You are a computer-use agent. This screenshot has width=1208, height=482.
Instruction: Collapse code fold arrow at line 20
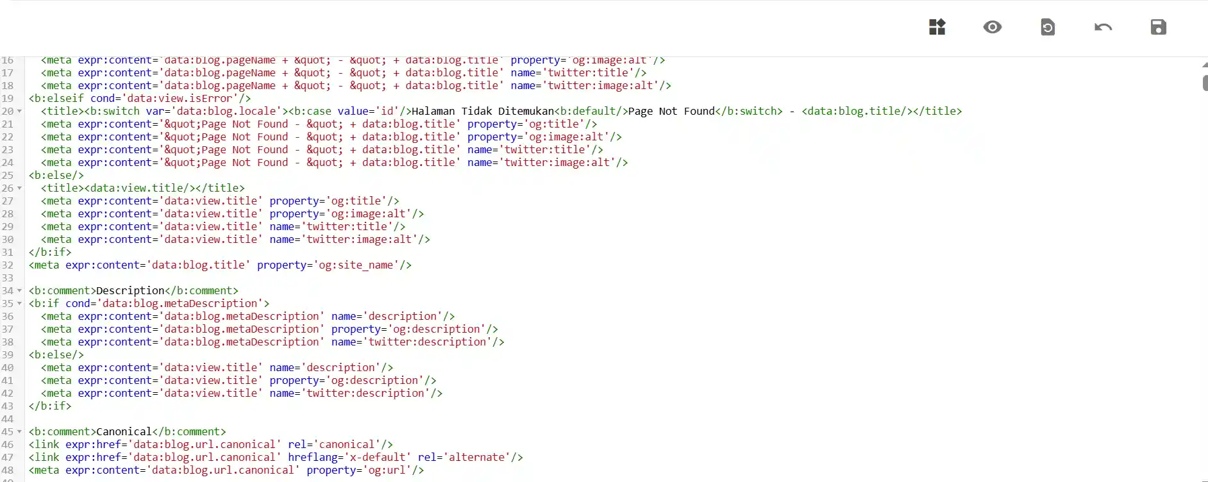[19, 112]
